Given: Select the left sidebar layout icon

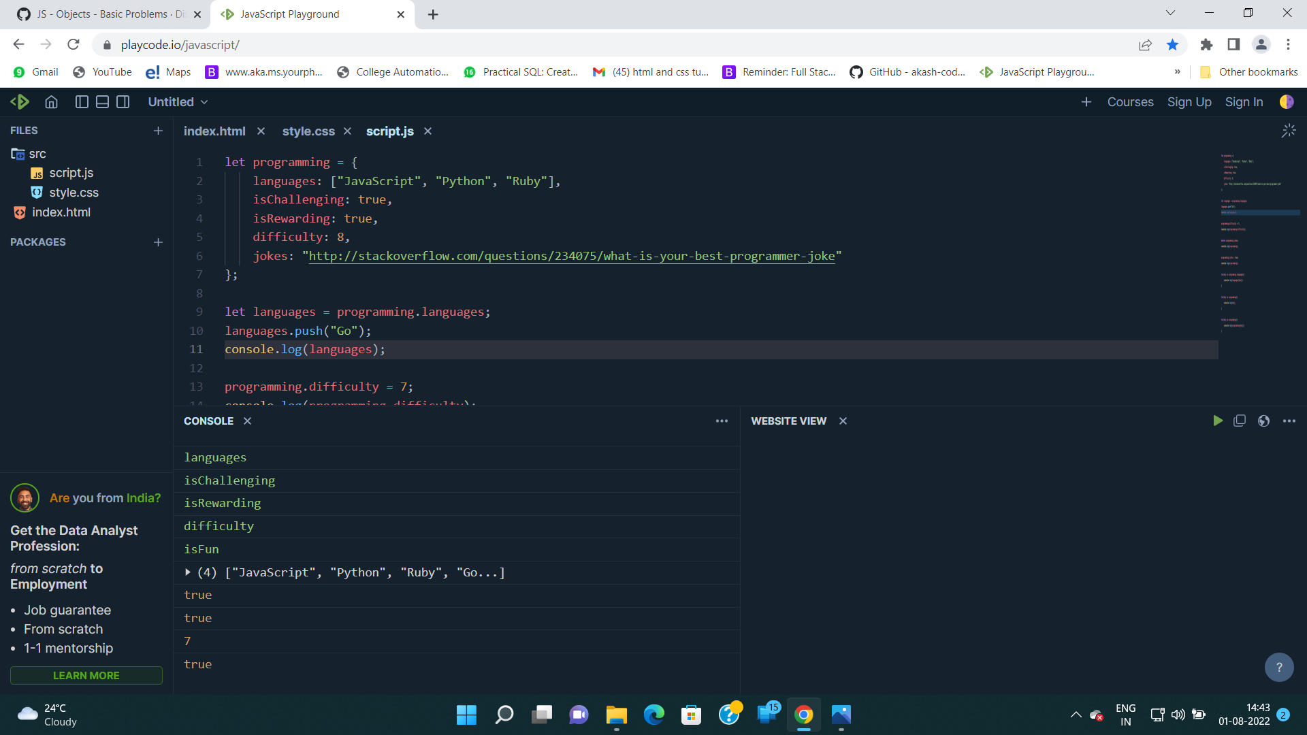Looking at the screenshot, I should click(x=81, y=101).
